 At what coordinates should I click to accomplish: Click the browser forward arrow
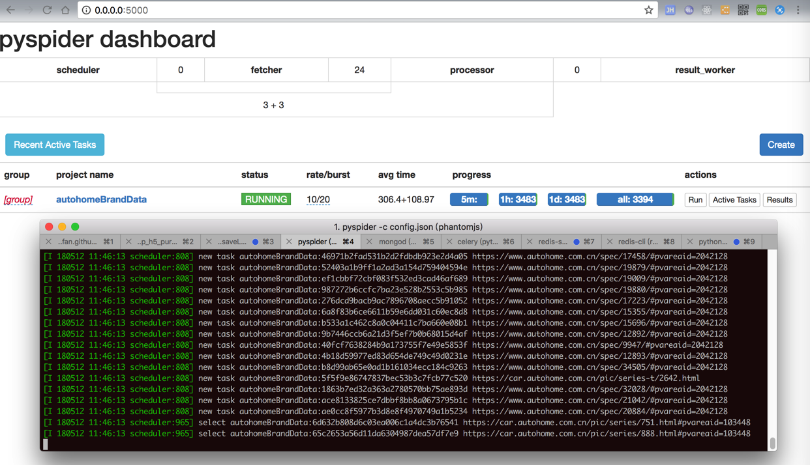point(29,10)
